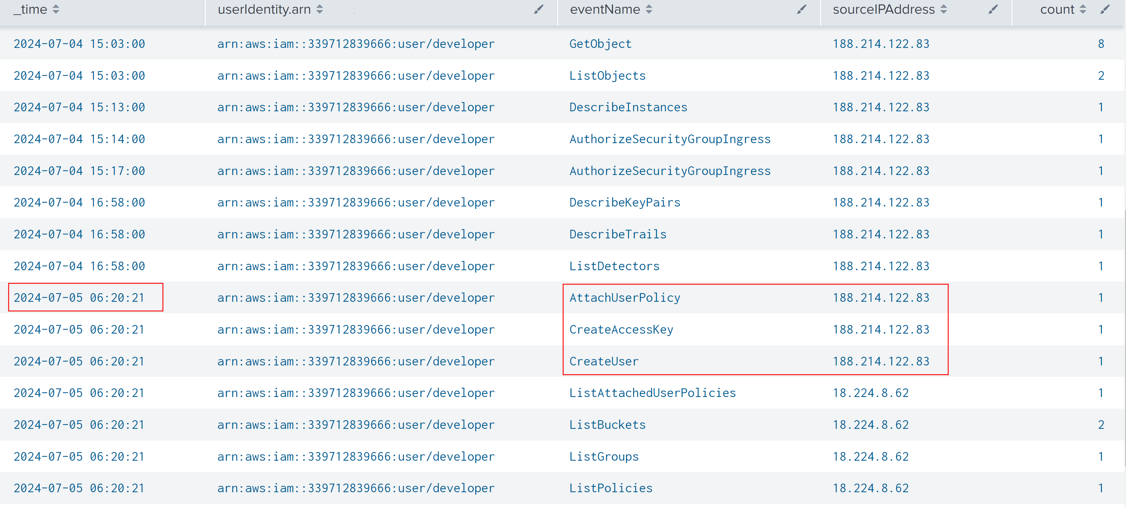Sort by the sourceIPAddress column arrows
This screenshot has height=508, width=1126.
[x=943, y=9]
